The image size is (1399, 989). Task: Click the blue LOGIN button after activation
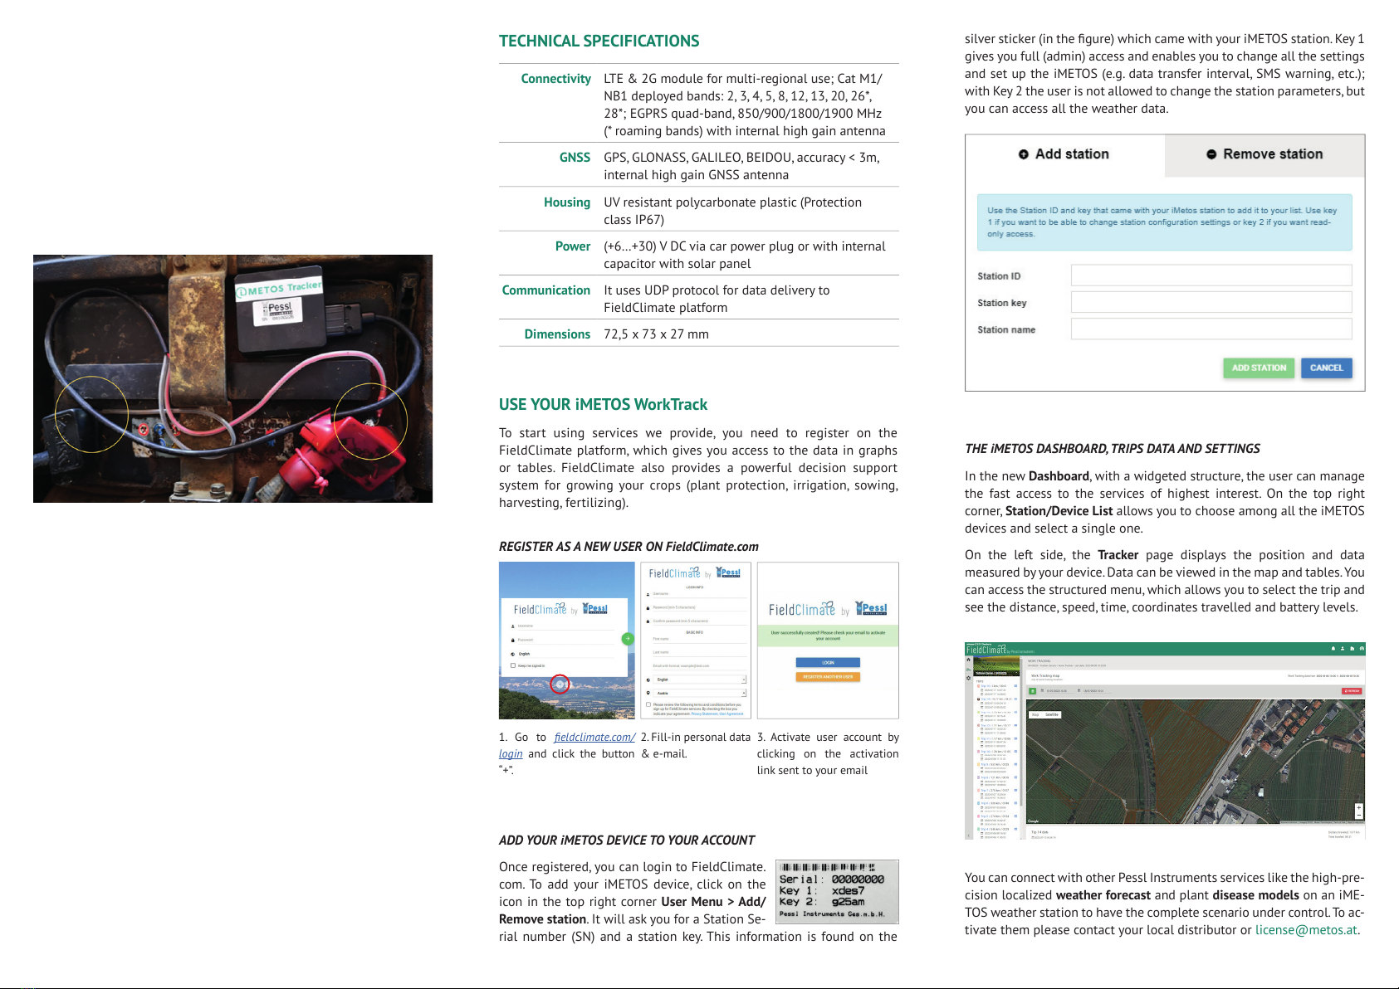[x=828, y=662]
